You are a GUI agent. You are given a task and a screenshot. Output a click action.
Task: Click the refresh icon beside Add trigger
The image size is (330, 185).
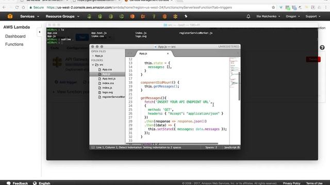pos(85,82)
